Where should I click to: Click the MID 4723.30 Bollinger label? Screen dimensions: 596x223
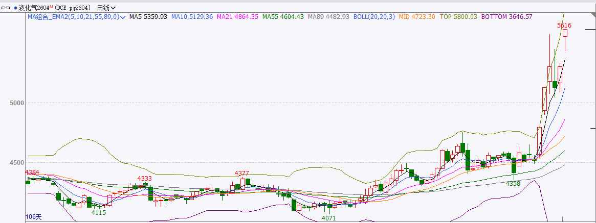point(417,17)
